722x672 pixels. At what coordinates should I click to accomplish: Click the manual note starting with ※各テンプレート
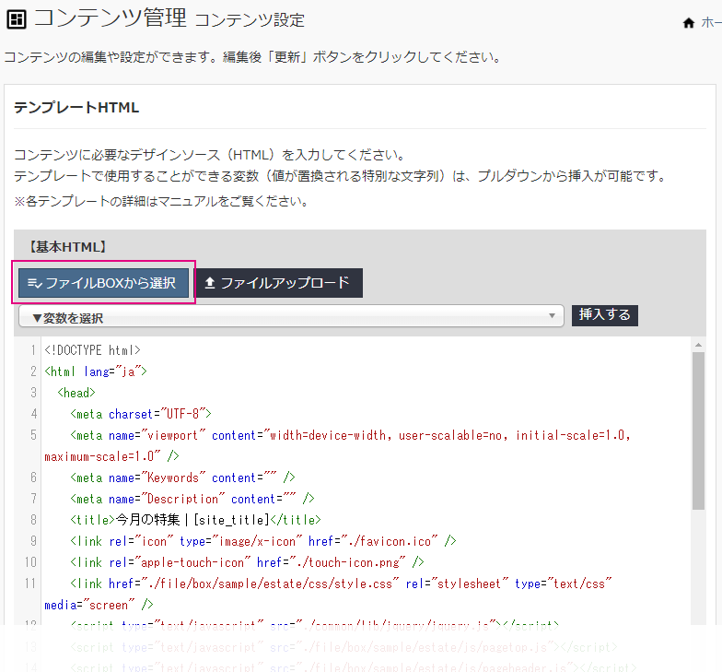click(161, 201)
